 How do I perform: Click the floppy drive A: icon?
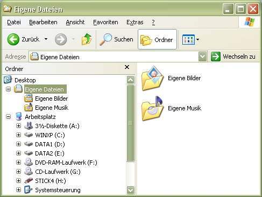coord(29,125)
